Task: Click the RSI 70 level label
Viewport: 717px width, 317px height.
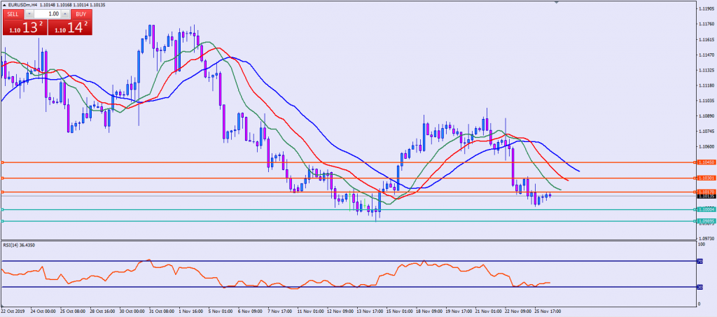Action: point(701,261)
